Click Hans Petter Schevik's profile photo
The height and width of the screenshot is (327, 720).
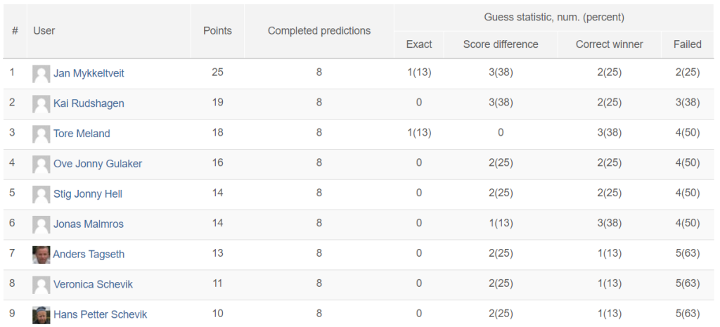41,315
